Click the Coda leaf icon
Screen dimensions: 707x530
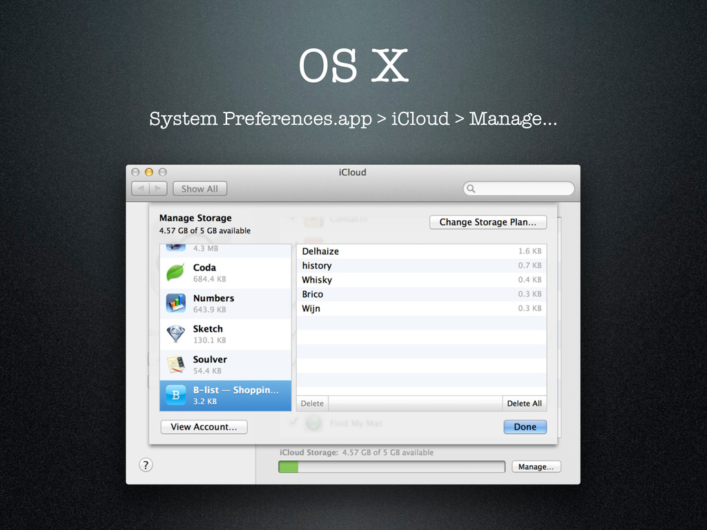(x=175, y=273)
